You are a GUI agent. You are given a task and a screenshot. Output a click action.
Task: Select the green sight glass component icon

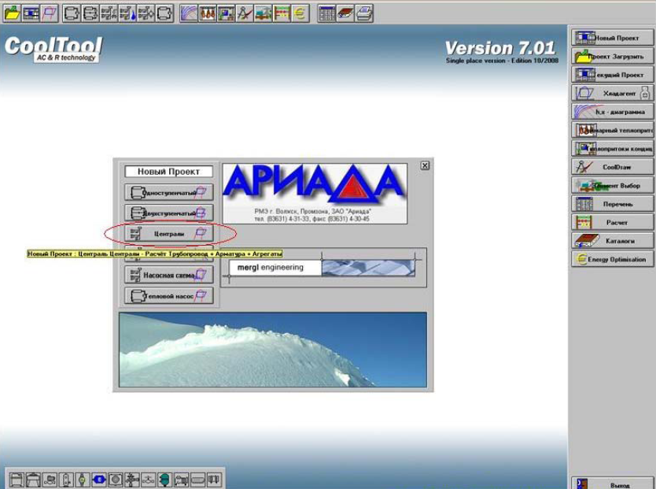83,480
